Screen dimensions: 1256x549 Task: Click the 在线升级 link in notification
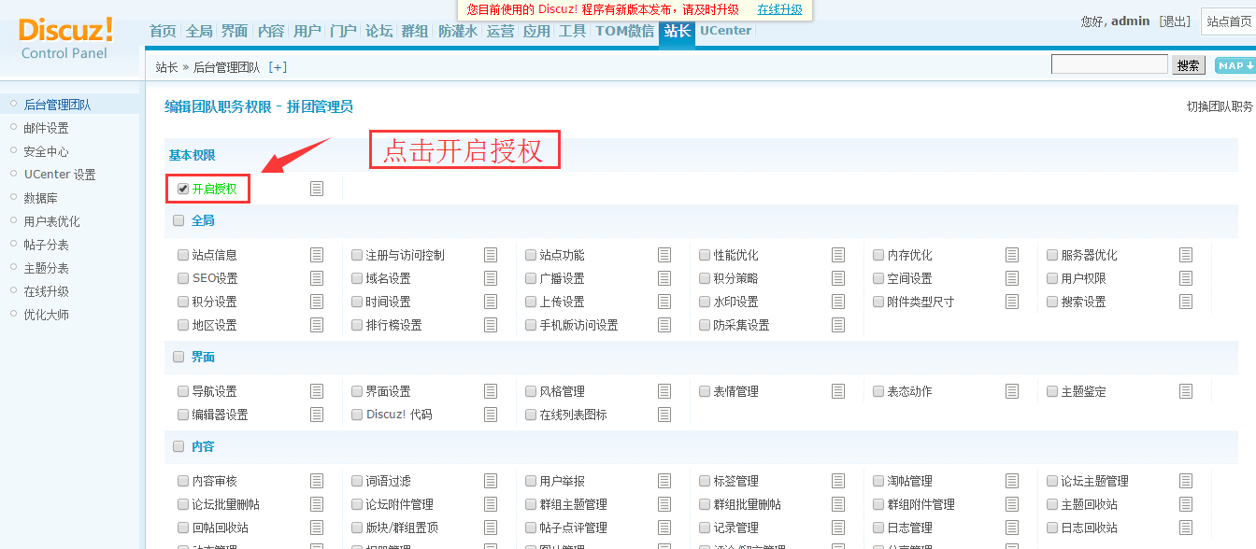pyautogui.click(x=779, y=9)
